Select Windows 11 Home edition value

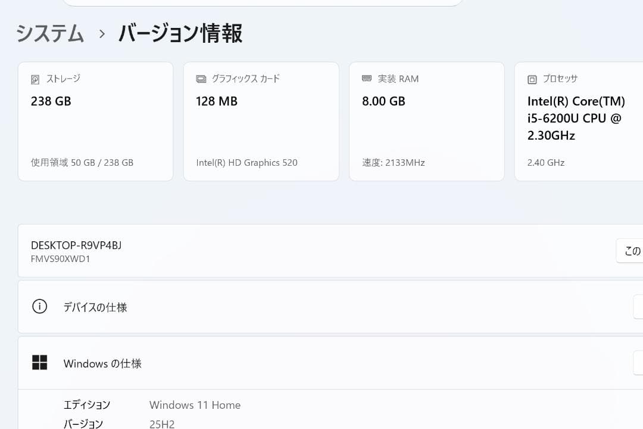tap(195, 405)
